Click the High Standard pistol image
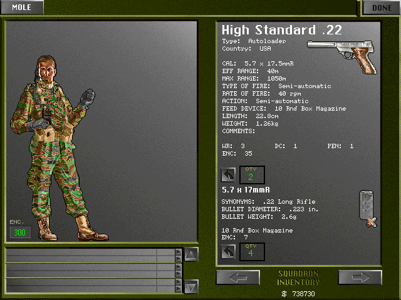401x300 pixels. pos(342,57)
